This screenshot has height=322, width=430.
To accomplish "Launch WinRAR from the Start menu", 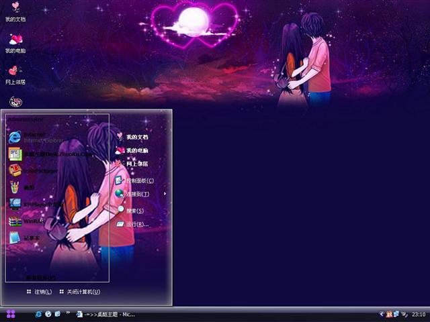I will (x=27, y=221).
